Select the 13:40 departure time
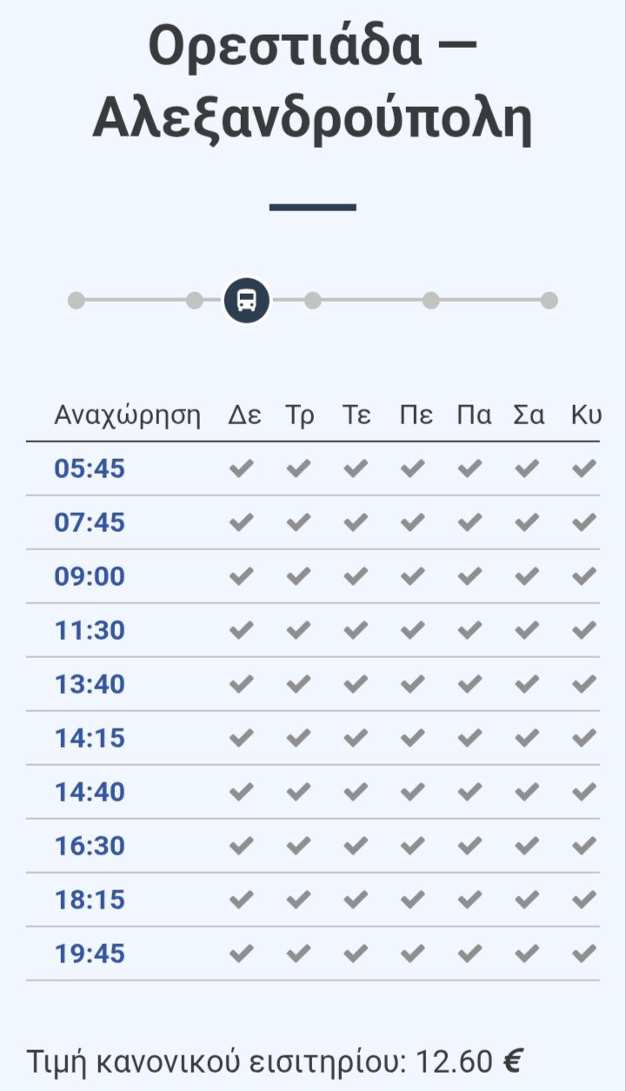Image resolution: width=626 pixels, height=1091 pixels. (x=90, y=684)
